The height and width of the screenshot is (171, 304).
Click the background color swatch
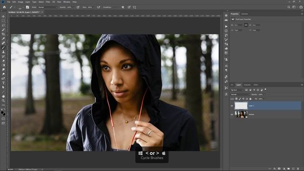[4, 114]
